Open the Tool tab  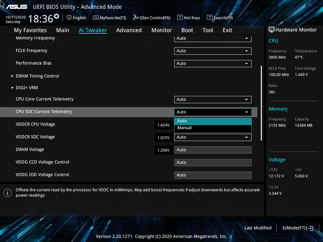pos(208,30)
